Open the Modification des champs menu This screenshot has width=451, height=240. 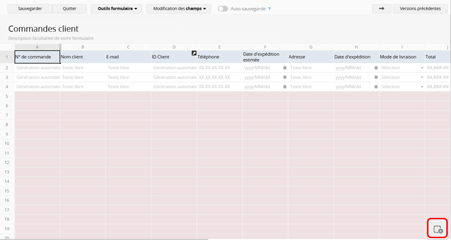click(179, 8)
